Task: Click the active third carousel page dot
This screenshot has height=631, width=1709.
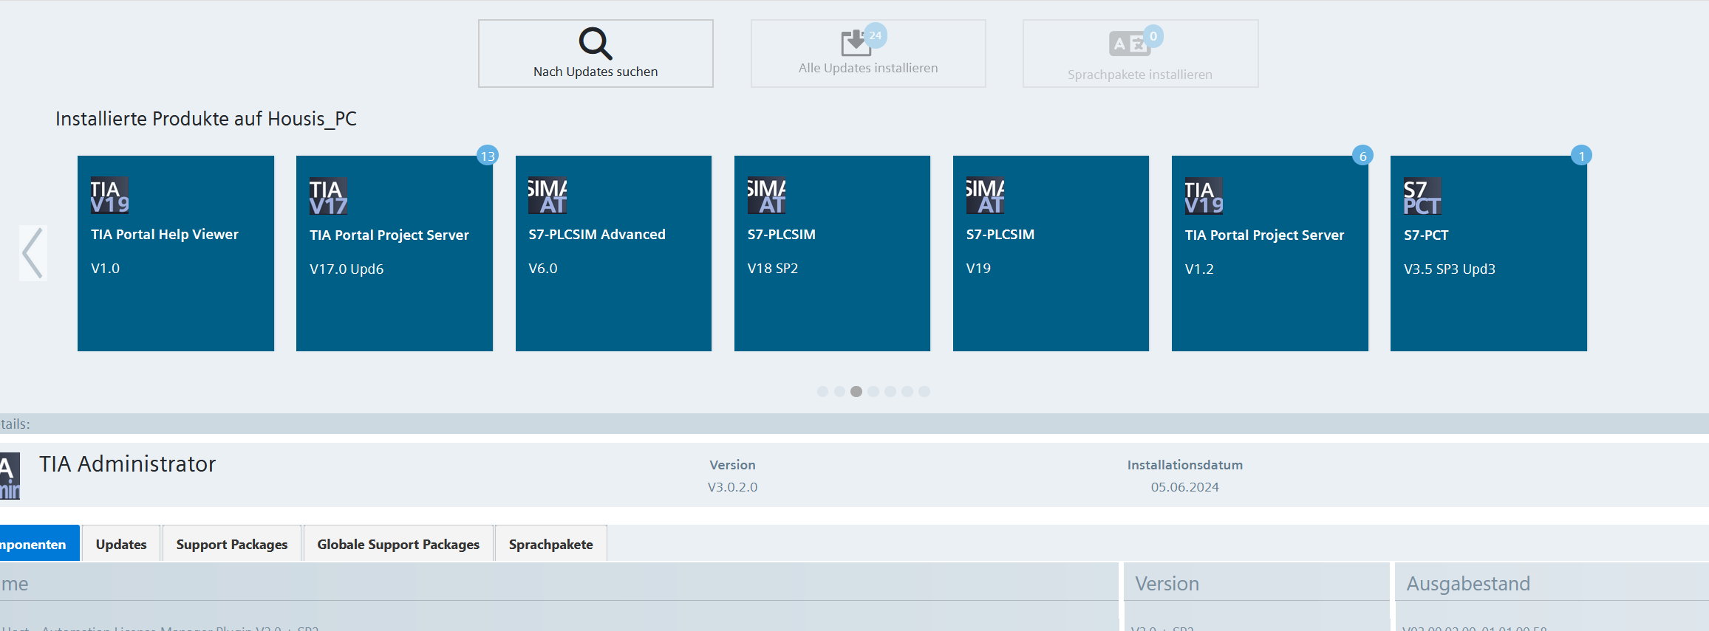Action: click(x=856, y=392)
